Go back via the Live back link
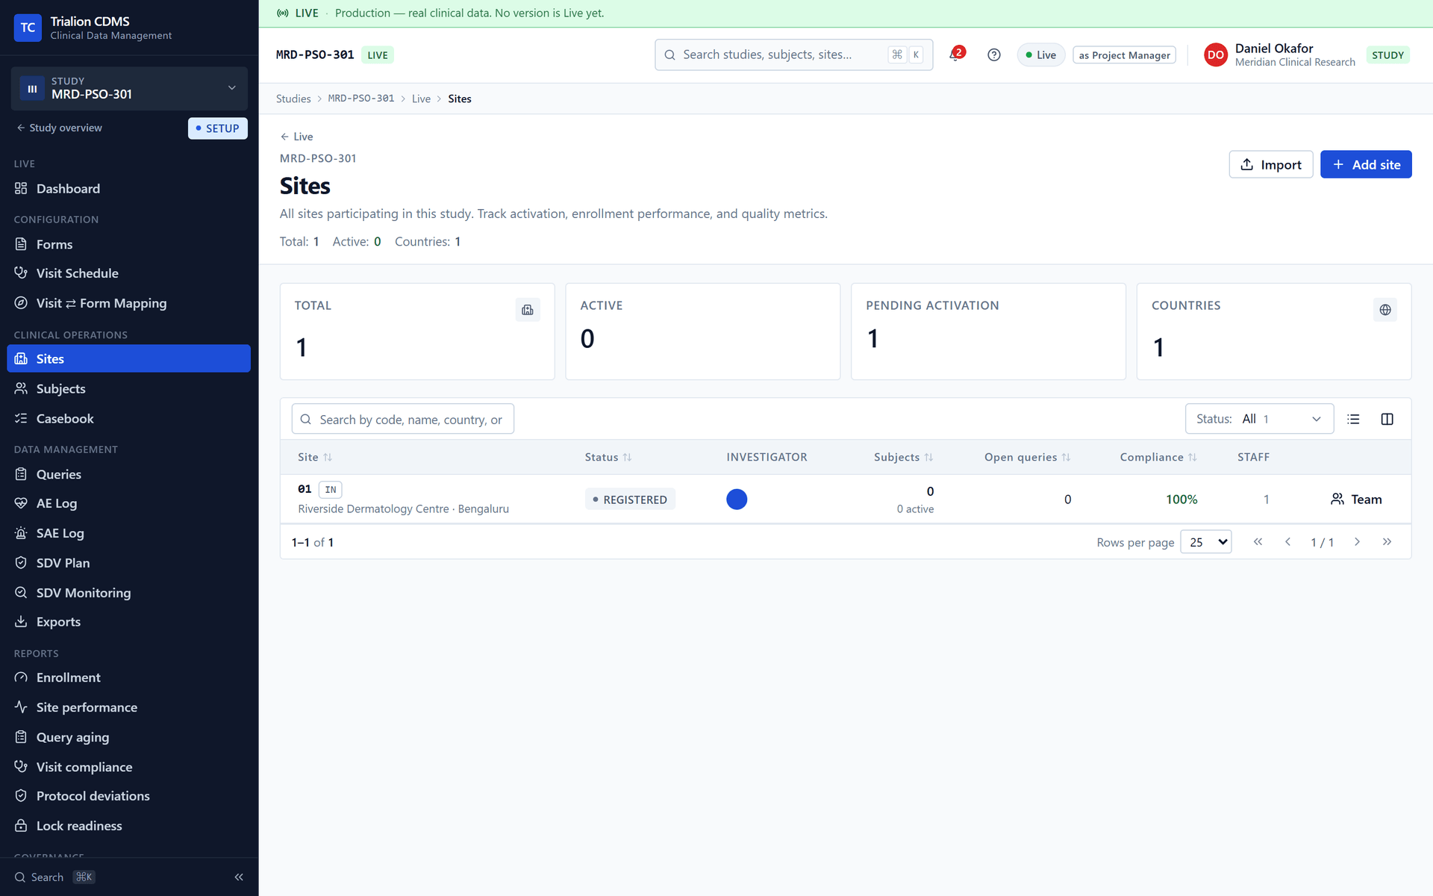This screenshot has height=896, width=1433. click(x=296, y=137)
